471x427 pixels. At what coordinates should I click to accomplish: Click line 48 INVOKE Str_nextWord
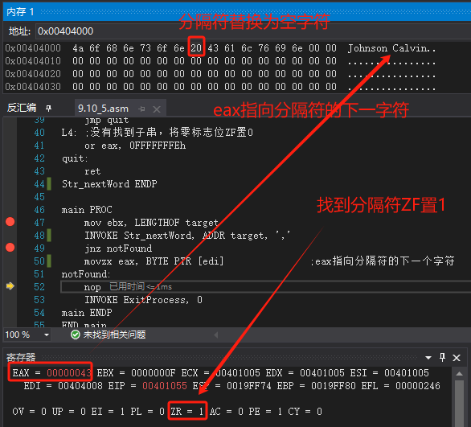click(x=187, y=236)
